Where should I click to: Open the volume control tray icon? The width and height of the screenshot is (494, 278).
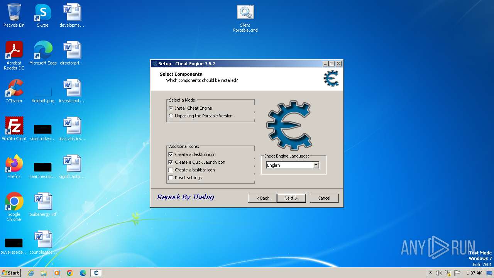pos(439,273)
